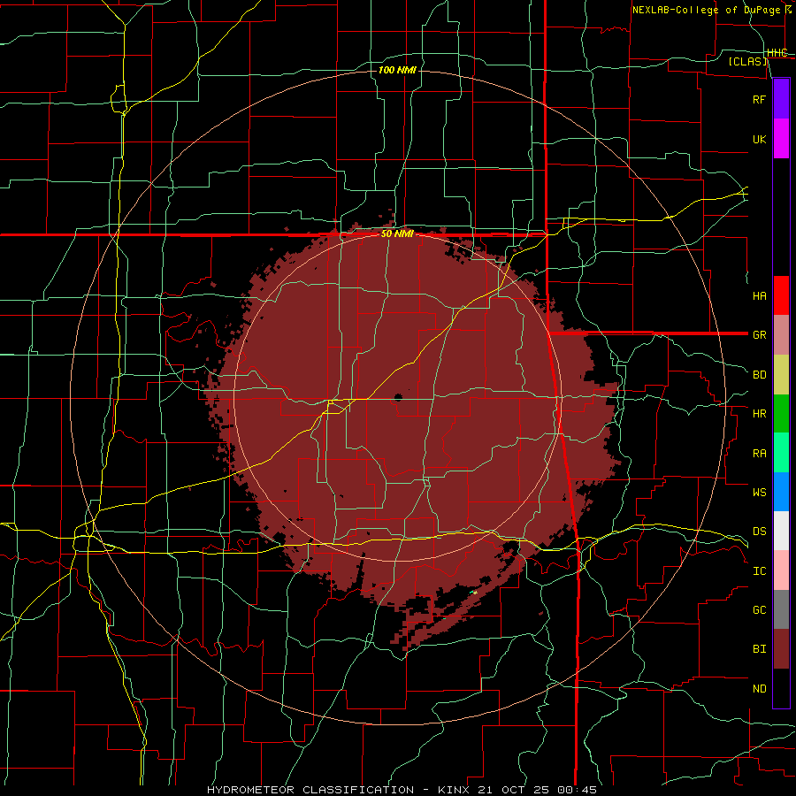Click the GR pink legend color swatch
796x796 pixels.
click(x=781, y=335)
